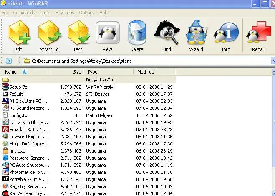Select the FileZilla v3.0.9.1 icon

tap(5, 130)
